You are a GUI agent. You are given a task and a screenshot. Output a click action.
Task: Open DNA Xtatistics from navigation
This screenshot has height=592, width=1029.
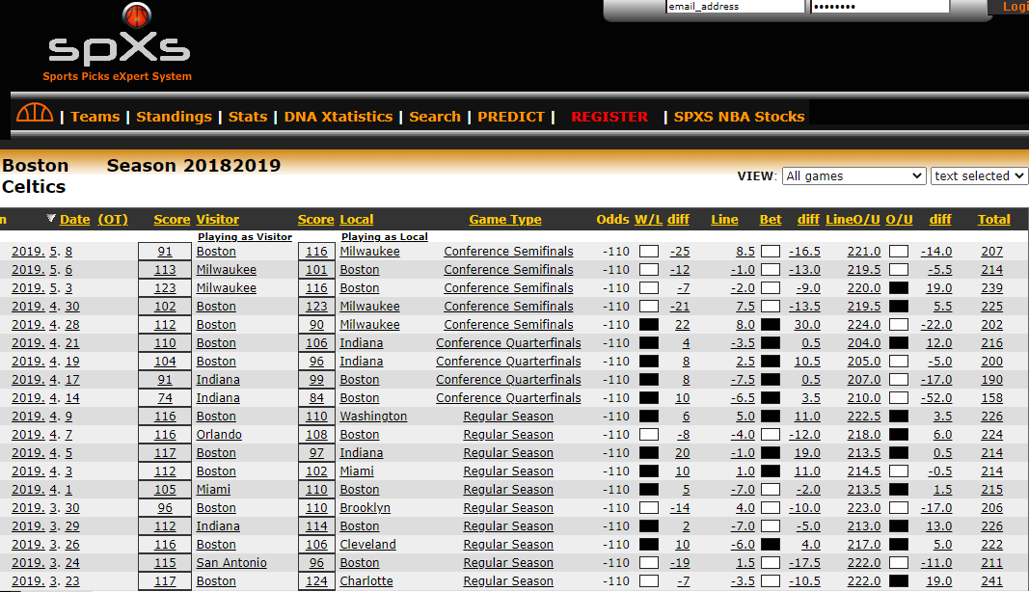click(x=338, y=117)
